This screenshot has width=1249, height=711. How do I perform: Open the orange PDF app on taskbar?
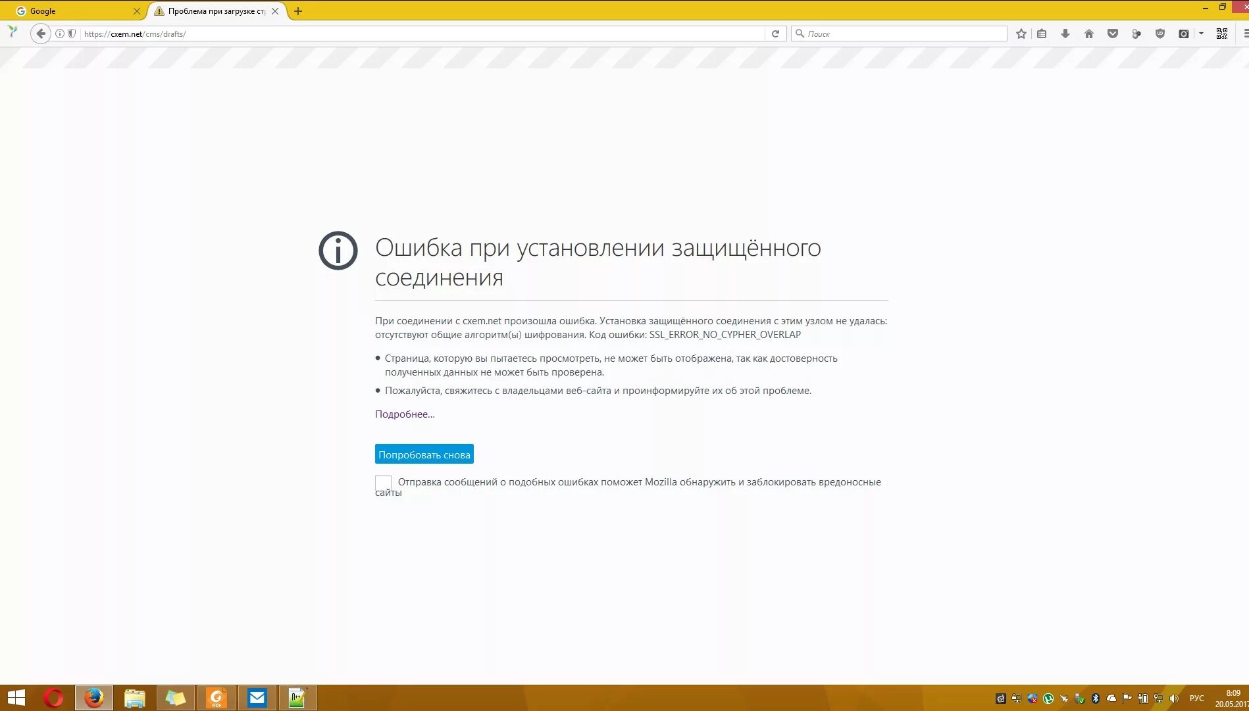click(x=217, y=698)
